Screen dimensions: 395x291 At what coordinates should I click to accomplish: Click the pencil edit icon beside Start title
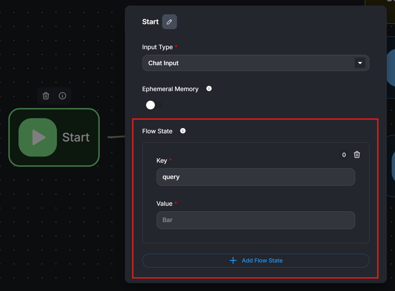[169, 22]
